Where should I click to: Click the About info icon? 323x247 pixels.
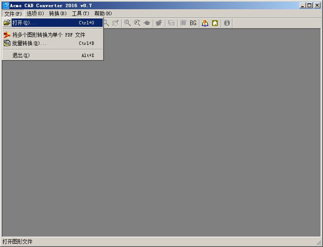tap(227, 23)
